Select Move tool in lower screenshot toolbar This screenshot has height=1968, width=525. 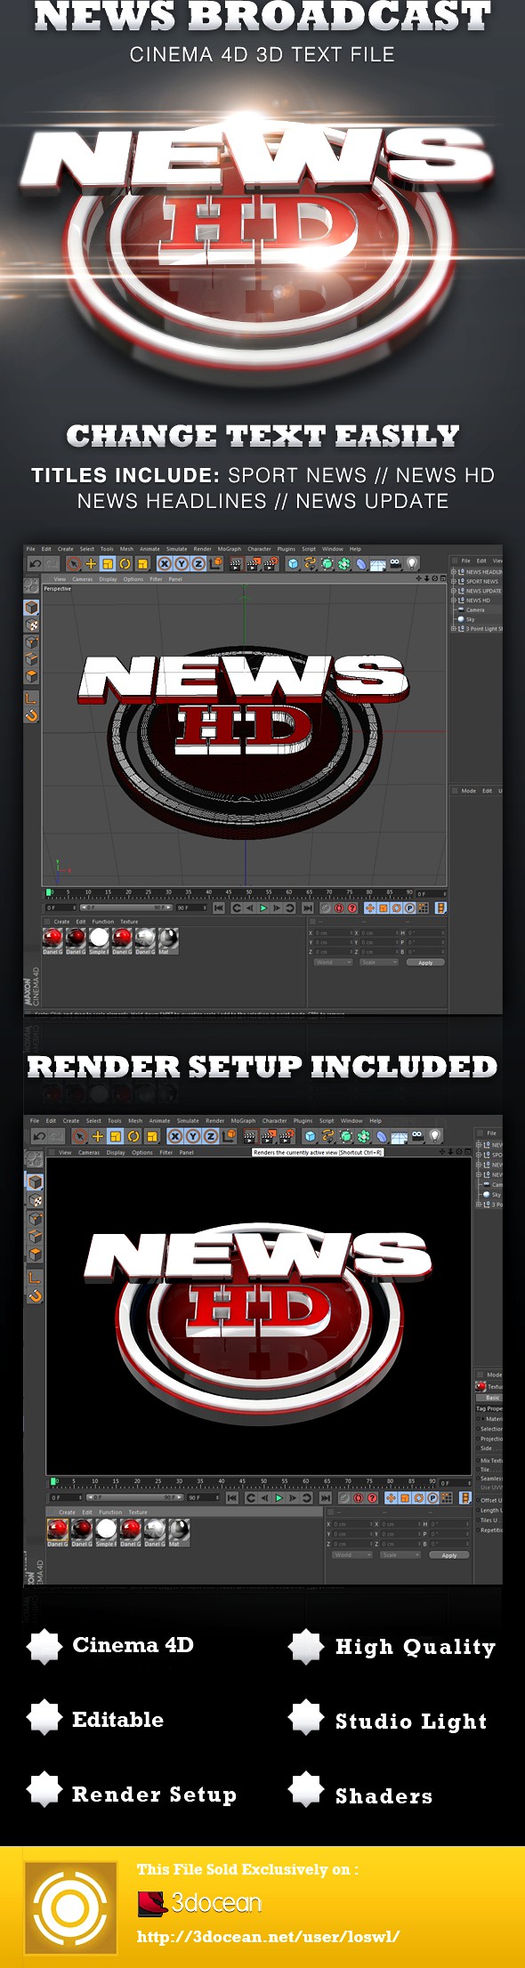(98, 1136)
